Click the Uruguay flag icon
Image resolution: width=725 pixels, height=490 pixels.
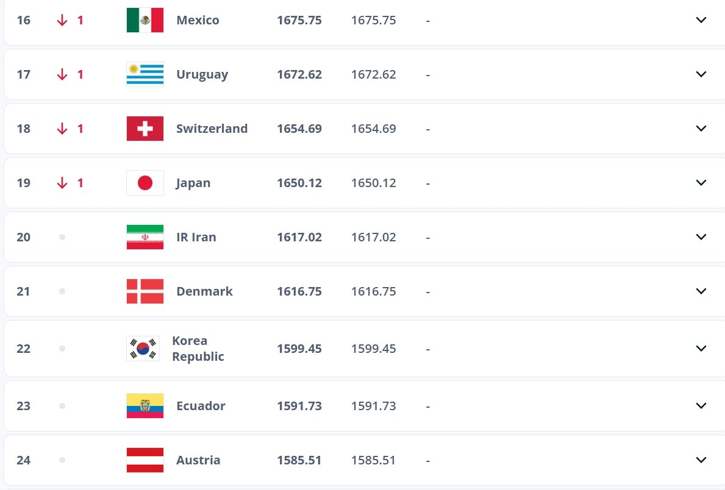pyautogui.click(x=145, y=74)
